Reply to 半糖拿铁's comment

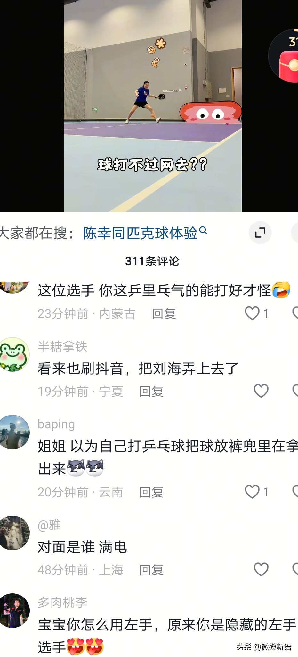(151, 392)
